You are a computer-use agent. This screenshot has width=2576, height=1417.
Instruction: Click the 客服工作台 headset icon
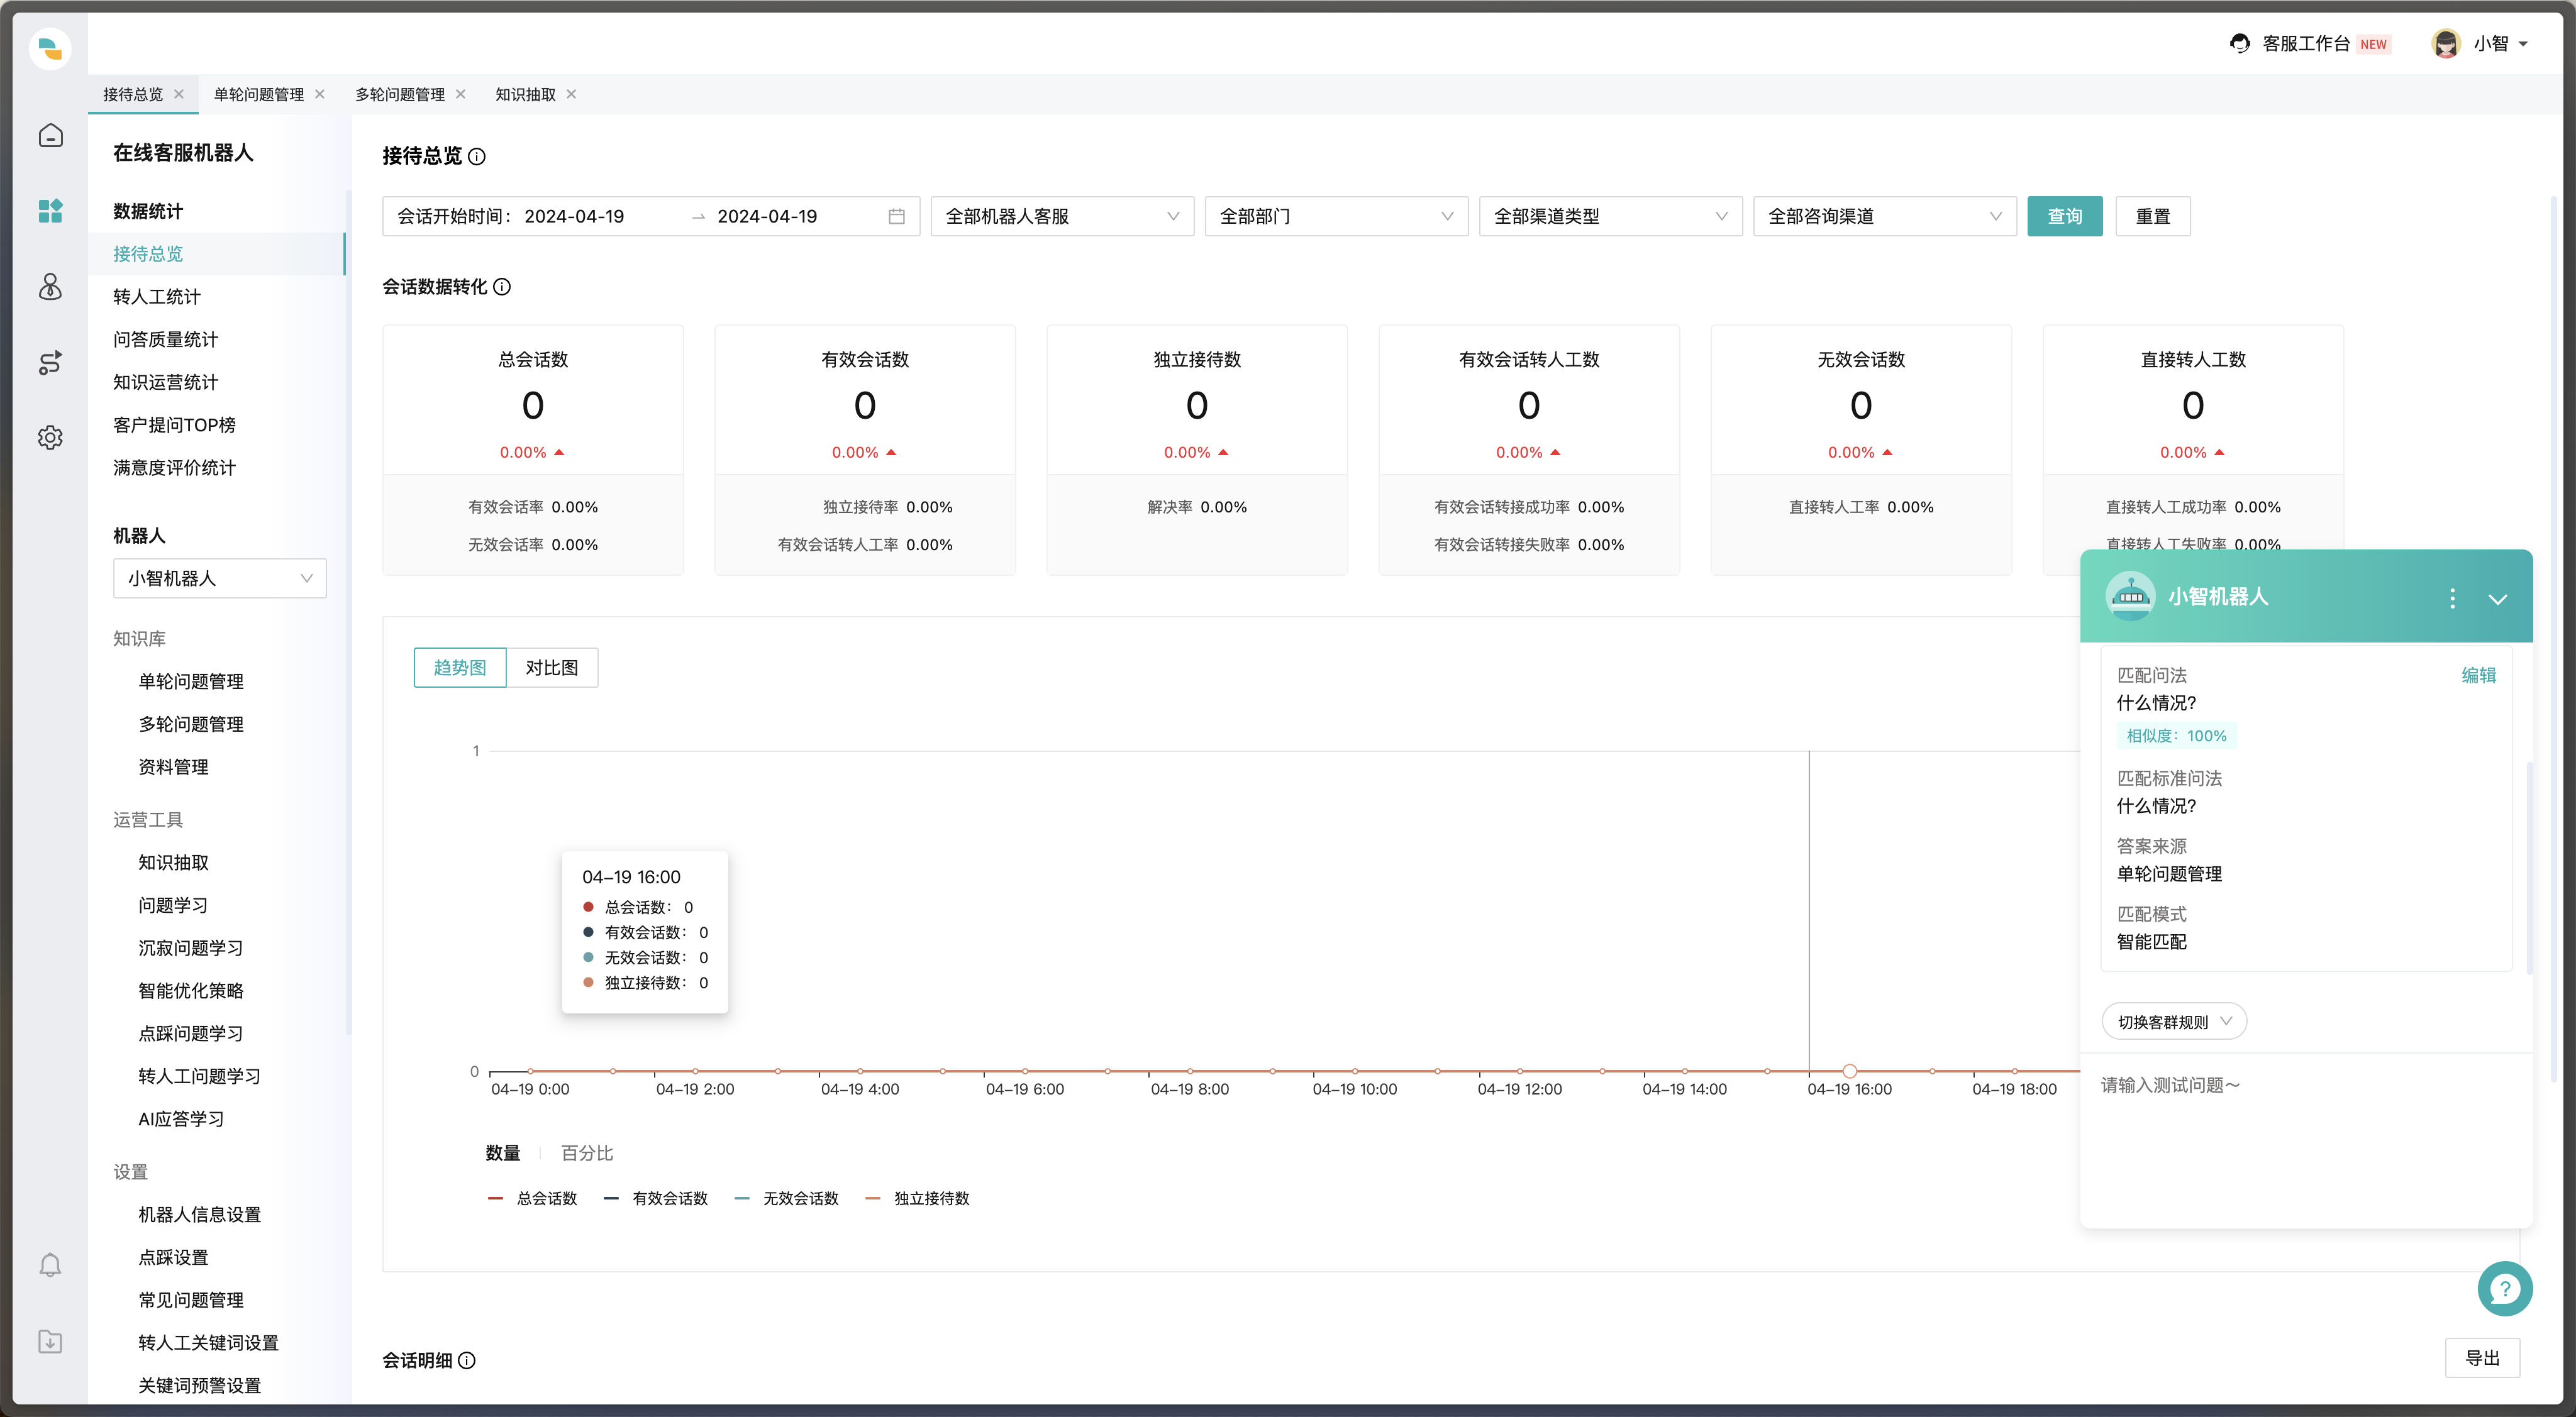[2240, 43]
